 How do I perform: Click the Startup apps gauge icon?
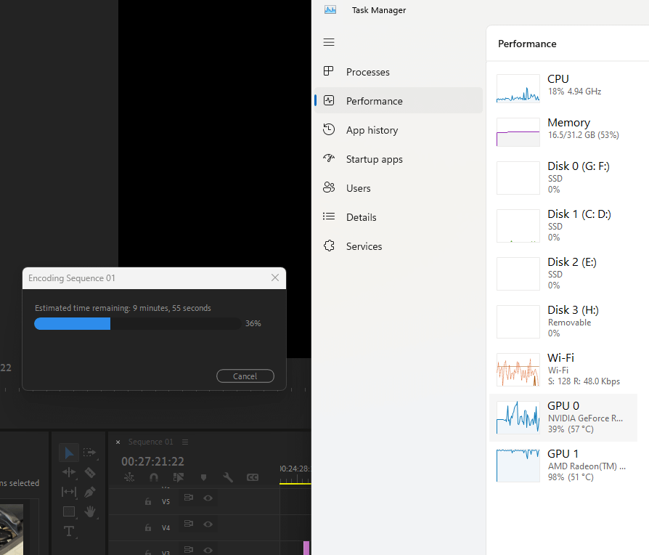click(329, 158)
